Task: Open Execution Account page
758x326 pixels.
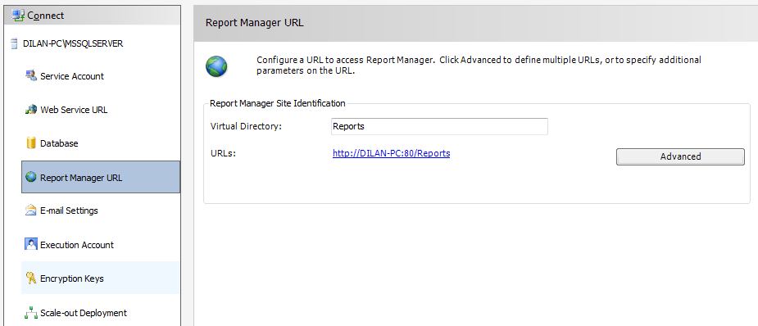Action: (77, 245)
